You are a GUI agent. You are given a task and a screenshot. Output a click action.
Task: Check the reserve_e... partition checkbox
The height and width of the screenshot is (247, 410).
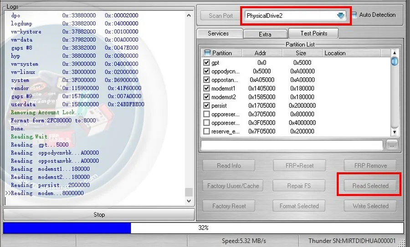(x=206, y=131)
